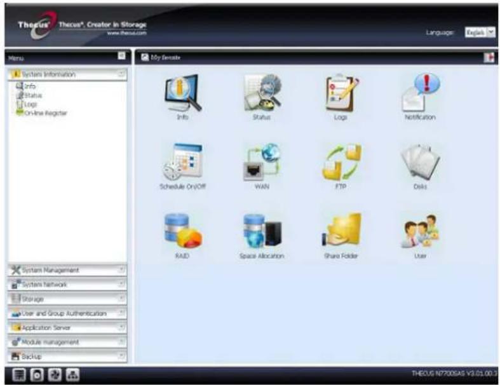500x385 pixels.
Task: Open the Share Folder icon
Action: (341, 230)
